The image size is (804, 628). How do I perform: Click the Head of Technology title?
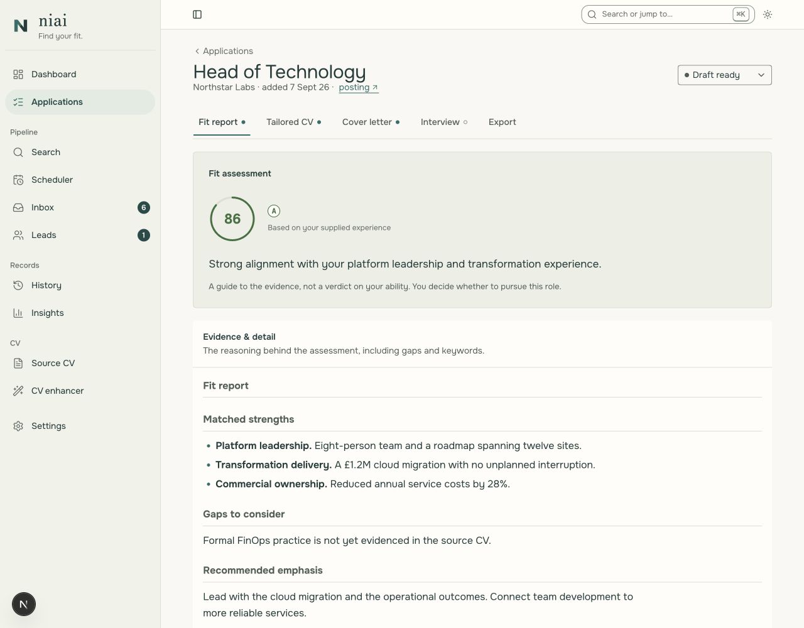(x=280, y=72)
